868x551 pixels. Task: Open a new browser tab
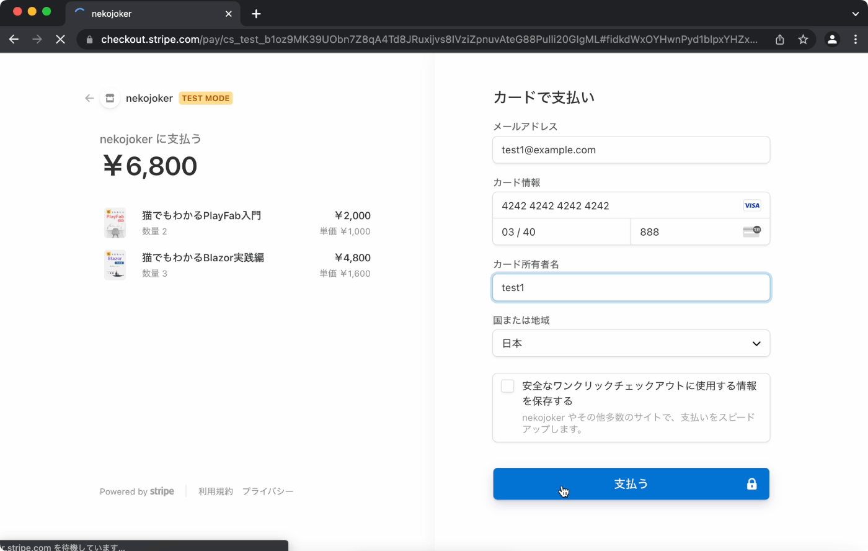pos(256,14)
